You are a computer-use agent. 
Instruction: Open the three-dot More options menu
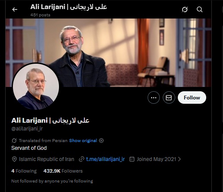154,98
